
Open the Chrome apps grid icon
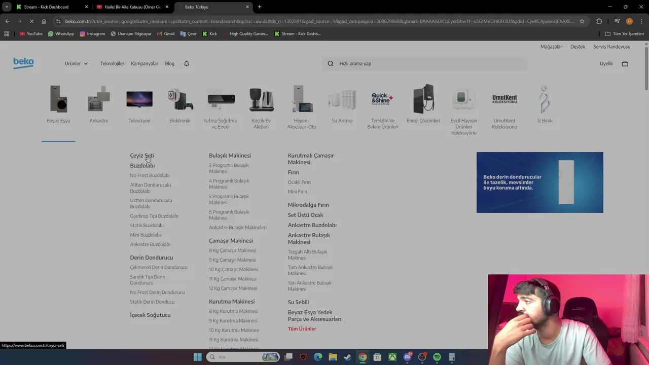pos(7,33)
